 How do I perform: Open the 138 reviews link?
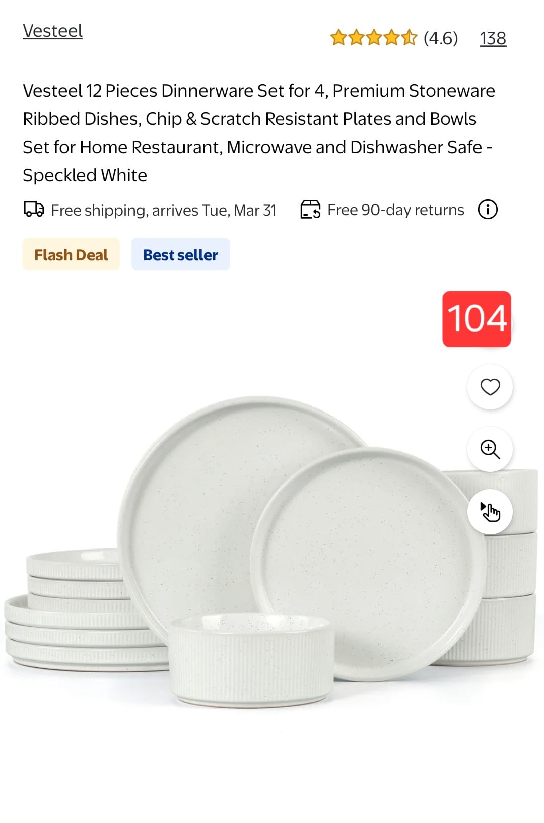pyautogui.click(x=493, y=38)
